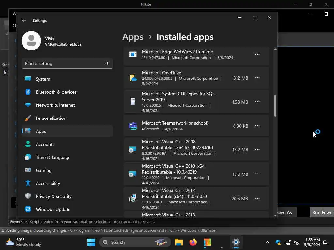Viewport: 334px width, 250px height.
Task: Click the Settings gear on the taskbar
Action: 236,242
